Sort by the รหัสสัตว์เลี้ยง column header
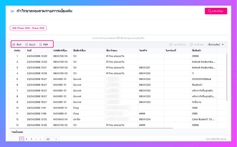 pos(62,51)
